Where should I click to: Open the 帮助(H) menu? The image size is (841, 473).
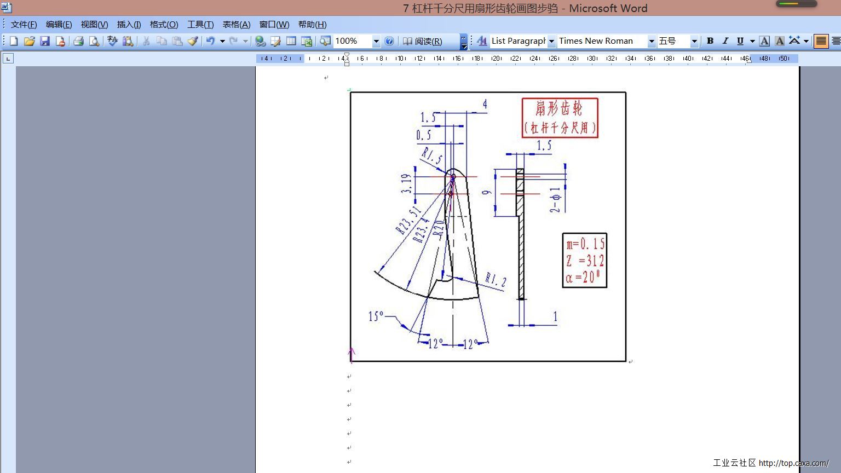pyautogui.click(x=312, y=25)
